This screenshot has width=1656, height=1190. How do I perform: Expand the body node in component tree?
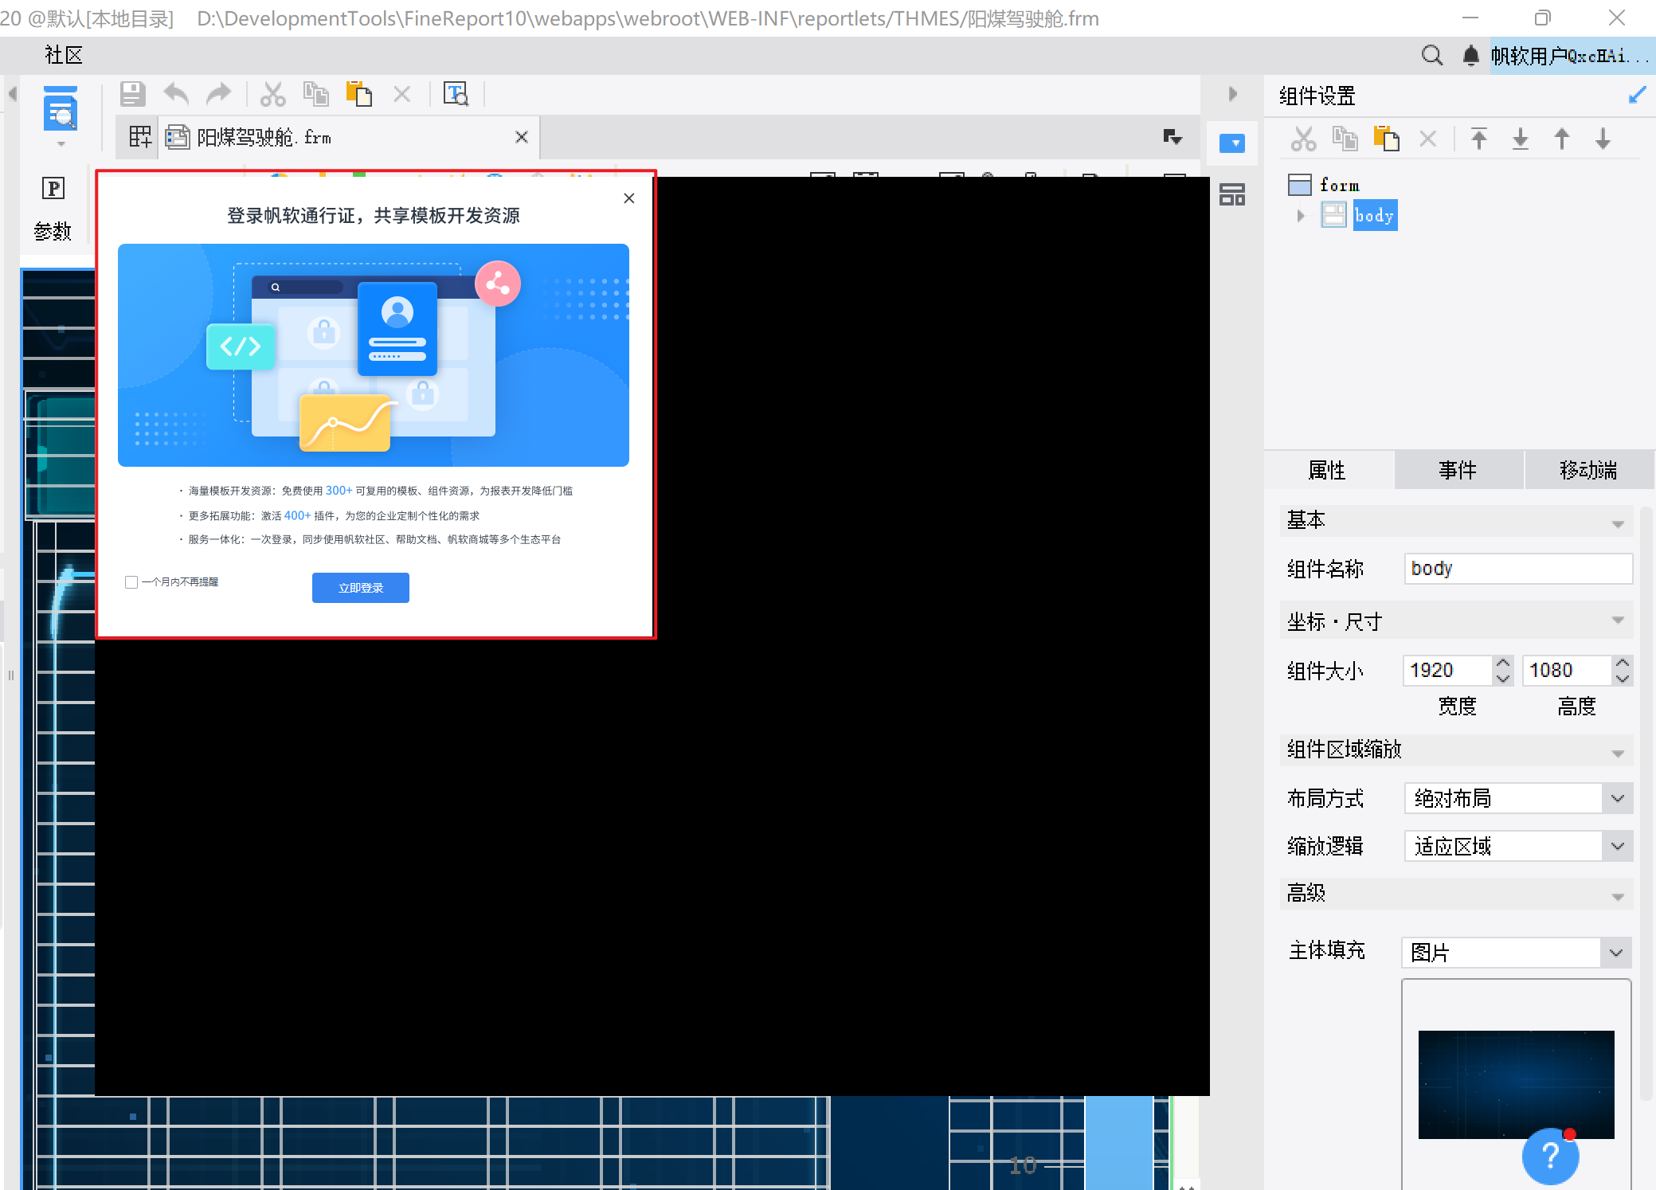(1301, 216)
